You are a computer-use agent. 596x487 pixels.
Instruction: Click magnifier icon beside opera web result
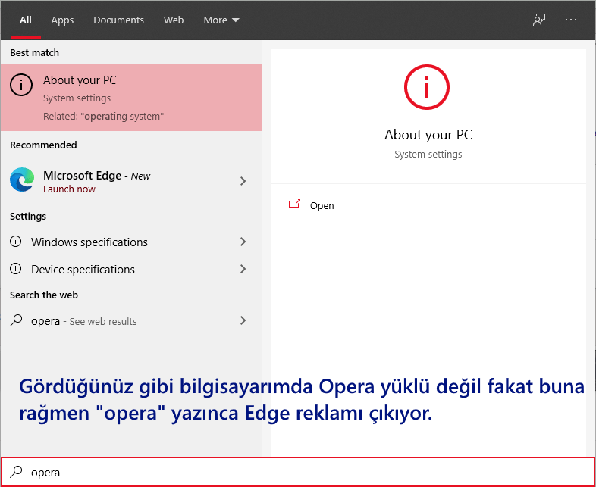[16, 320]
